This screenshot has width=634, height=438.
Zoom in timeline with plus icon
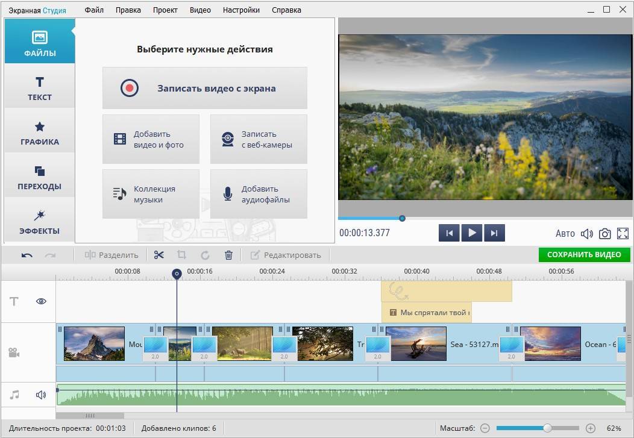(x=591, y=428)
